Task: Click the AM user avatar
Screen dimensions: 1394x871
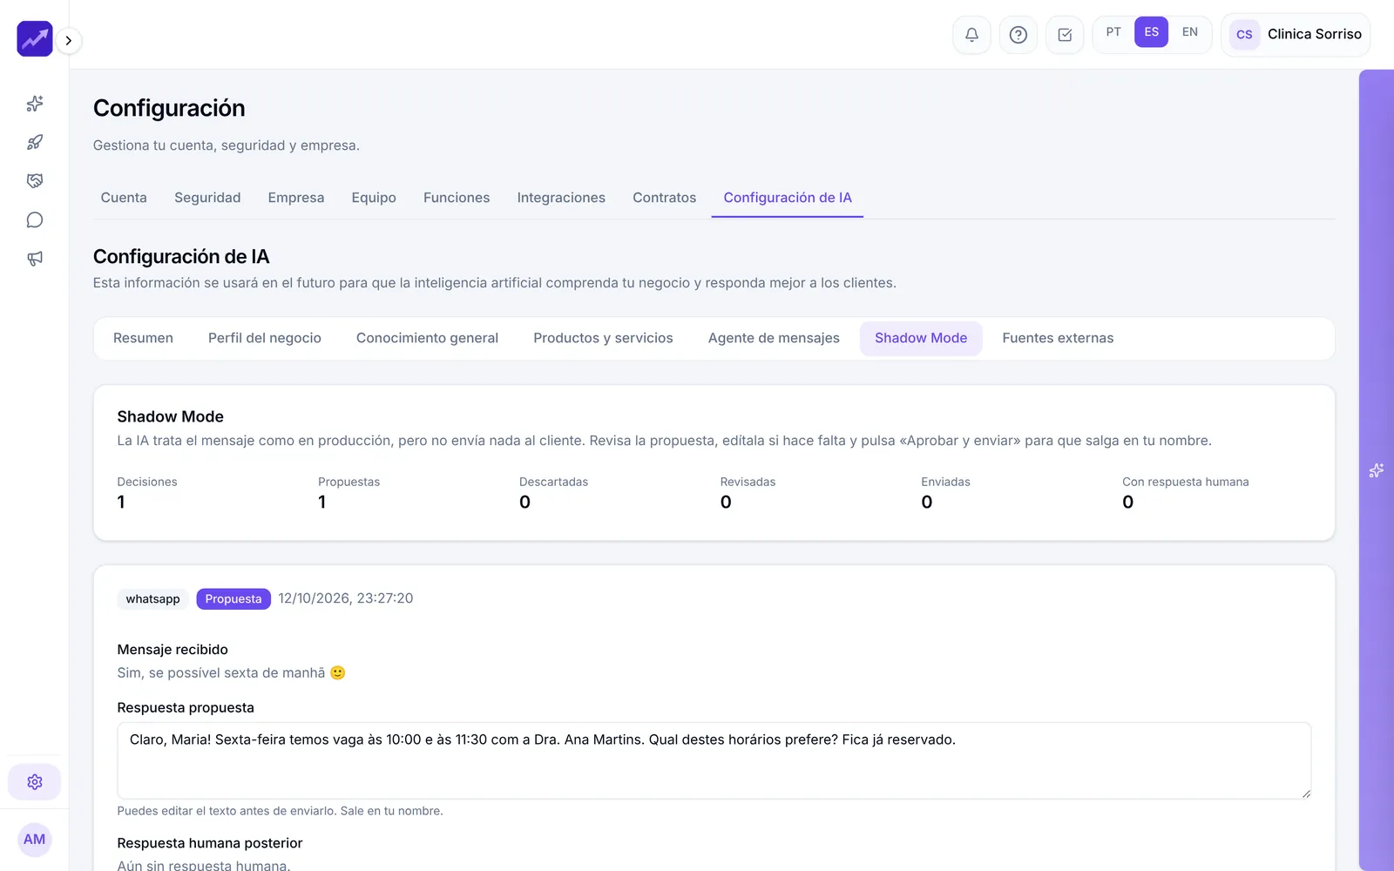Action: click(35, 840)
